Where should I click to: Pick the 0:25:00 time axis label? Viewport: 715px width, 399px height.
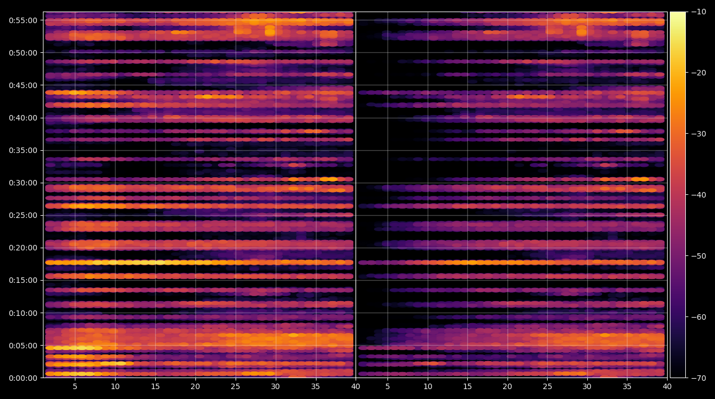(23, 215)
